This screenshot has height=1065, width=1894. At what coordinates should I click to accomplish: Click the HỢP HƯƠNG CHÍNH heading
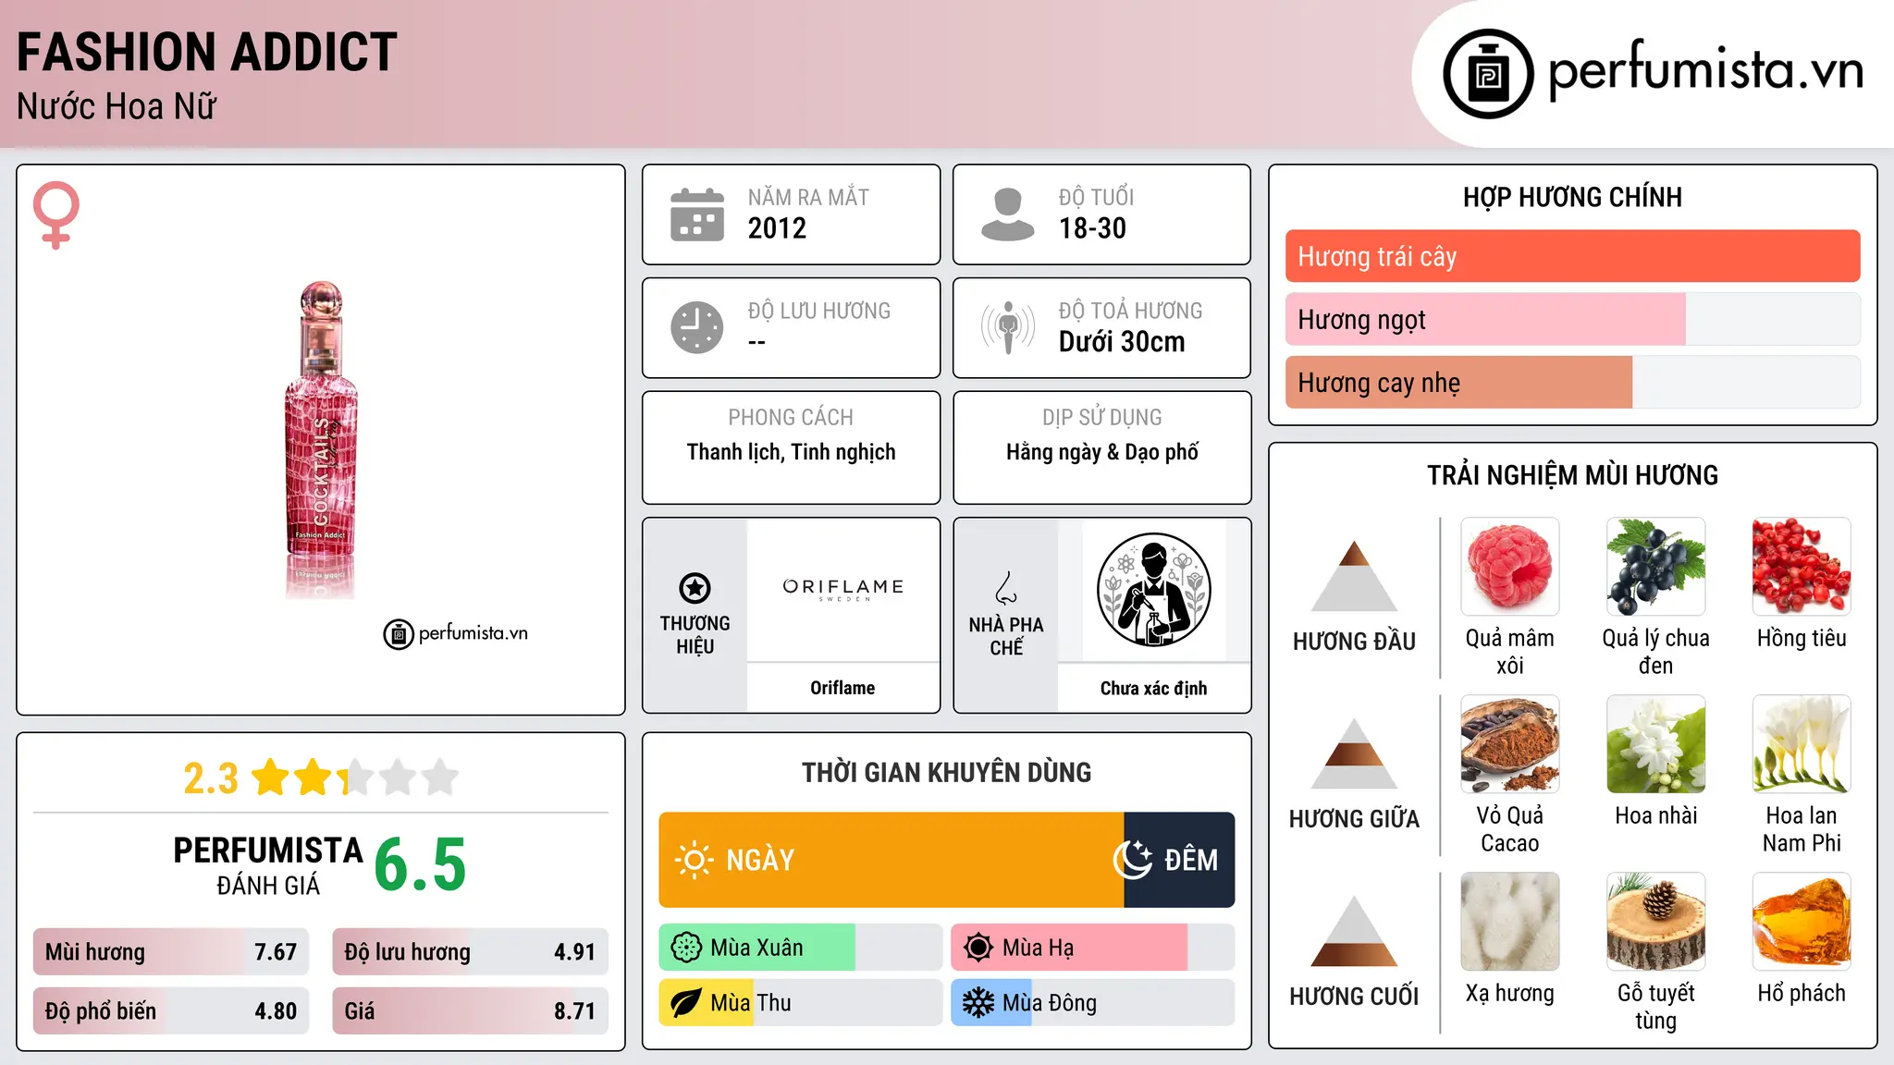click(1572, 197)
